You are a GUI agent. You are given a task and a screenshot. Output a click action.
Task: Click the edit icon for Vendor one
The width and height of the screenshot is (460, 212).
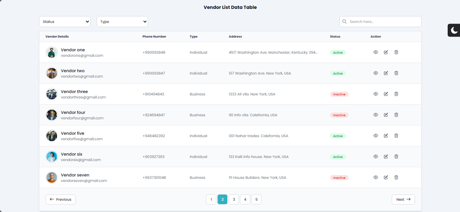tap(386, 52)
